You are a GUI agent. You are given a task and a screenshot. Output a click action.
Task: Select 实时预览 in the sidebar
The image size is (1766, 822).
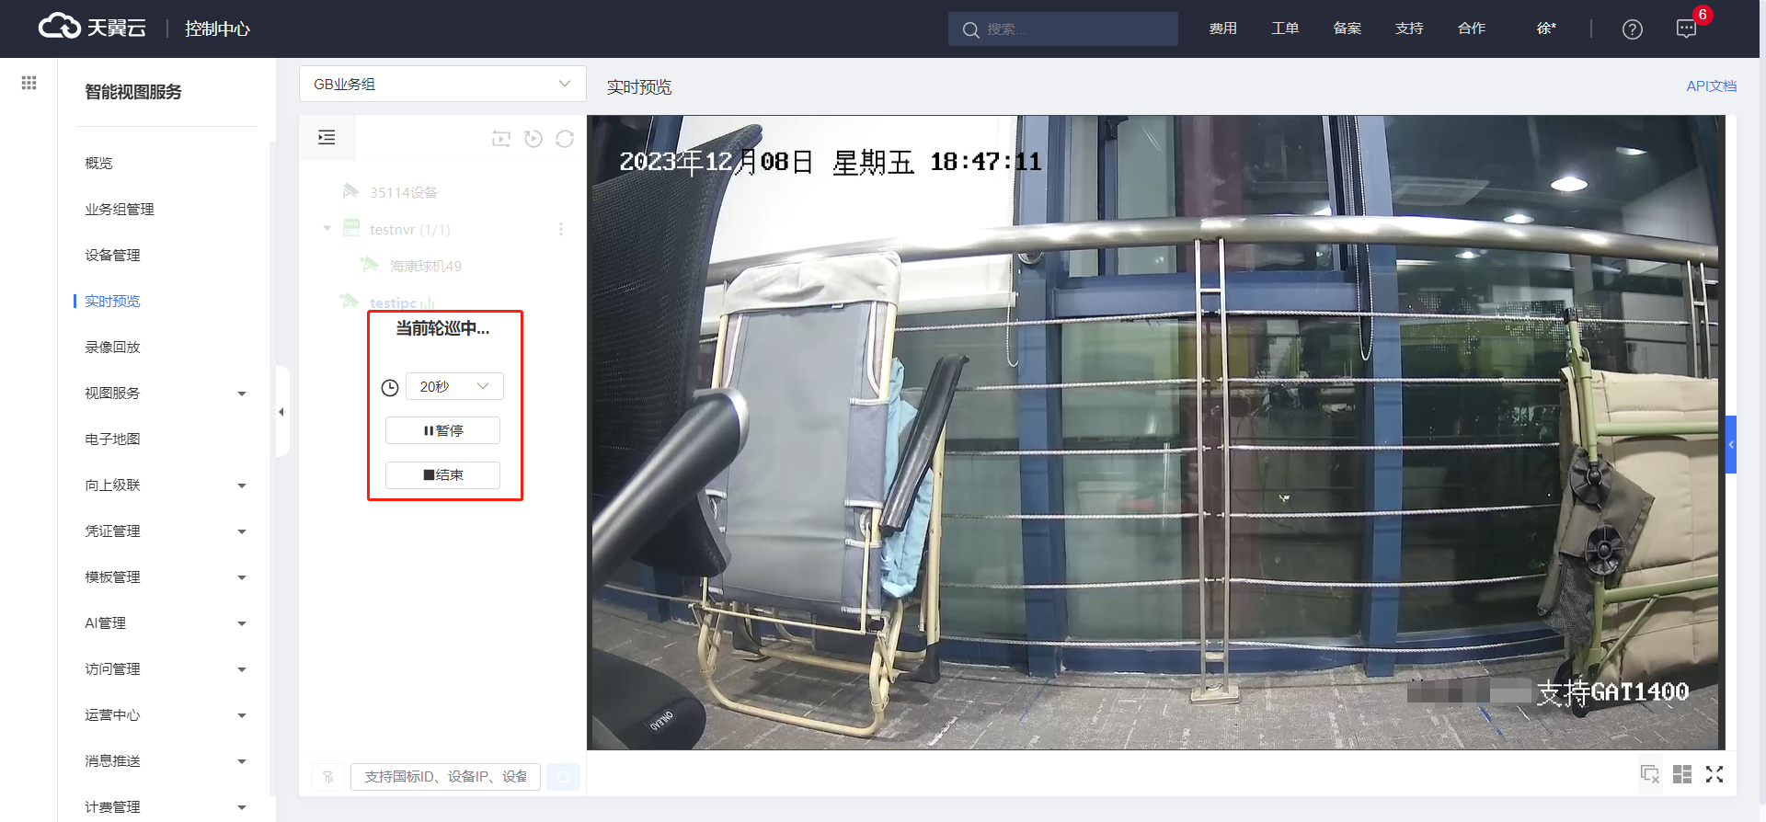pos(112,302)
